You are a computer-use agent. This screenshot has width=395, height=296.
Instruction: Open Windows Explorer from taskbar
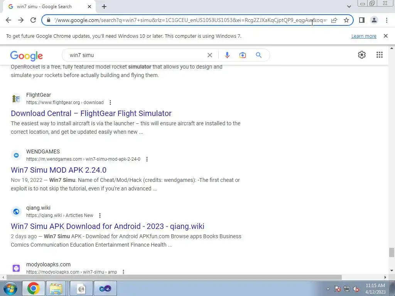point(56,288)
